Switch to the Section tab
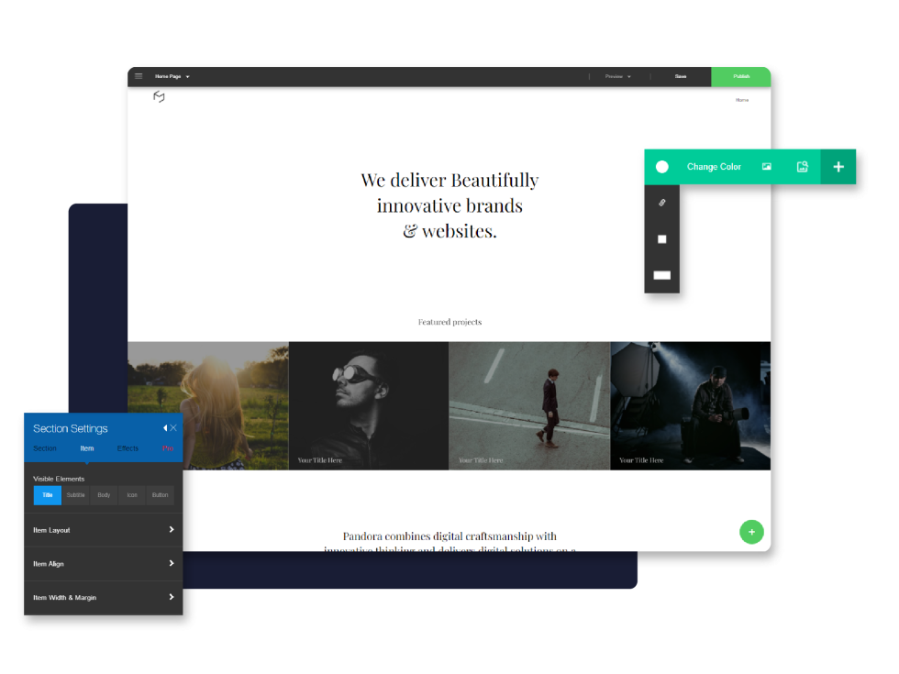This screenshot has height=674, width=899. [45, 448]
